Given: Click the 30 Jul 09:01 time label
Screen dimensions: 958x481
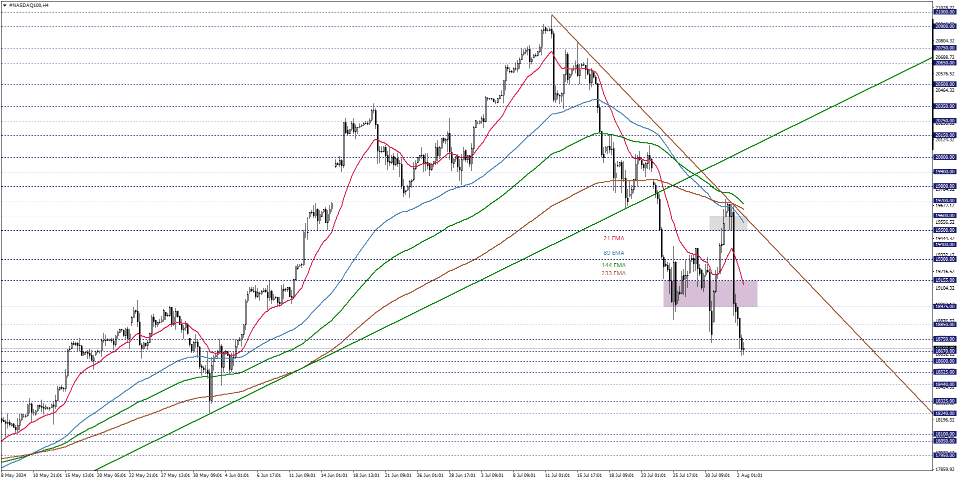Looking at the screenshot, I should [717, 476].
